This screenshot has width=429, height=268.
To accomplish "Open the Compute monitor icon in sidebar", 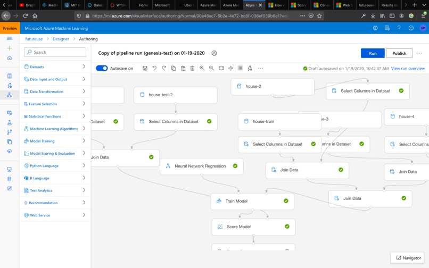I will pyautogui.click(x=10, y=170).
